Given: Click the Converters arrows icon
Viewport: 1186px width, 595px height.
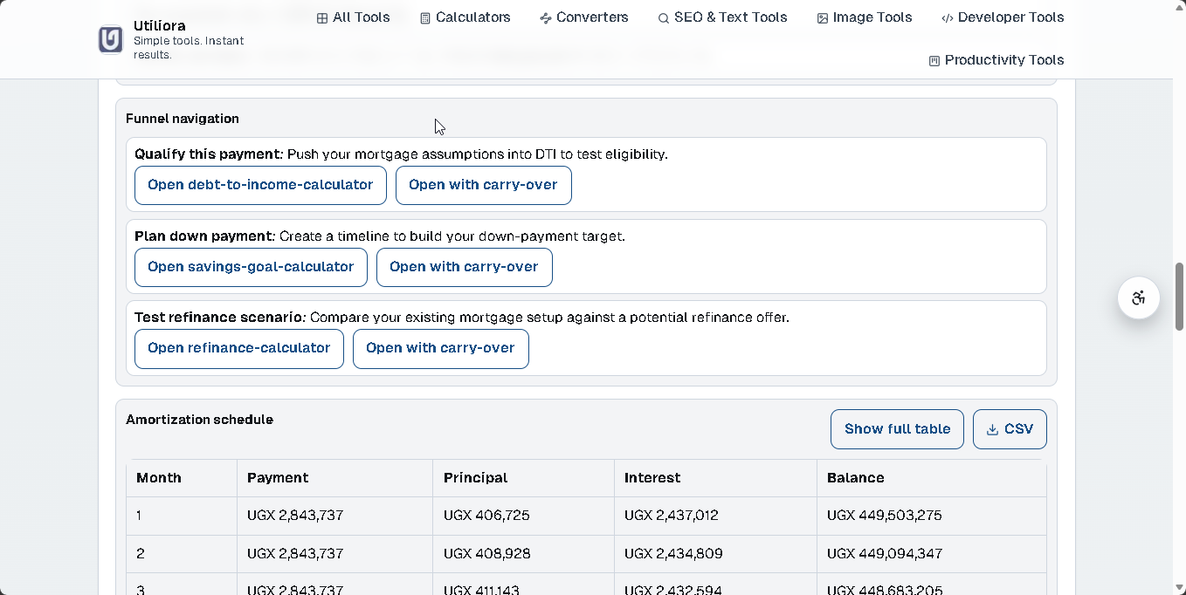Looking at the screenshot, I should [x=546, y=18].
